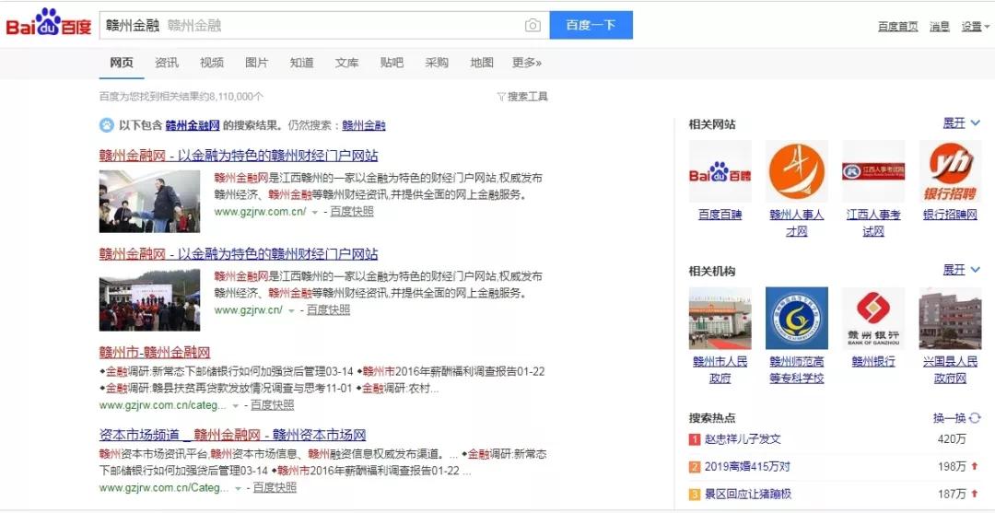Click the 百度一下 search button

591,25
